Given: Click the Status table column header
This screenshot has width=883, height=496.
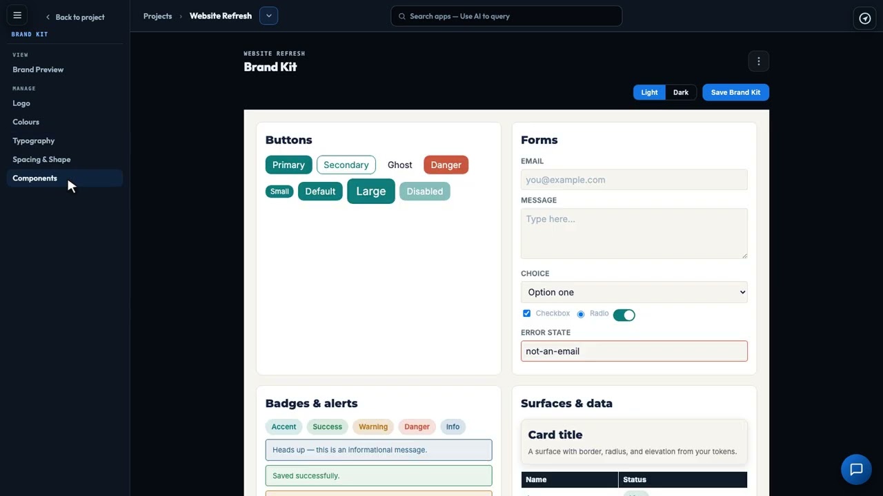Looking at the screenshot, I should [x=683, y=479].
